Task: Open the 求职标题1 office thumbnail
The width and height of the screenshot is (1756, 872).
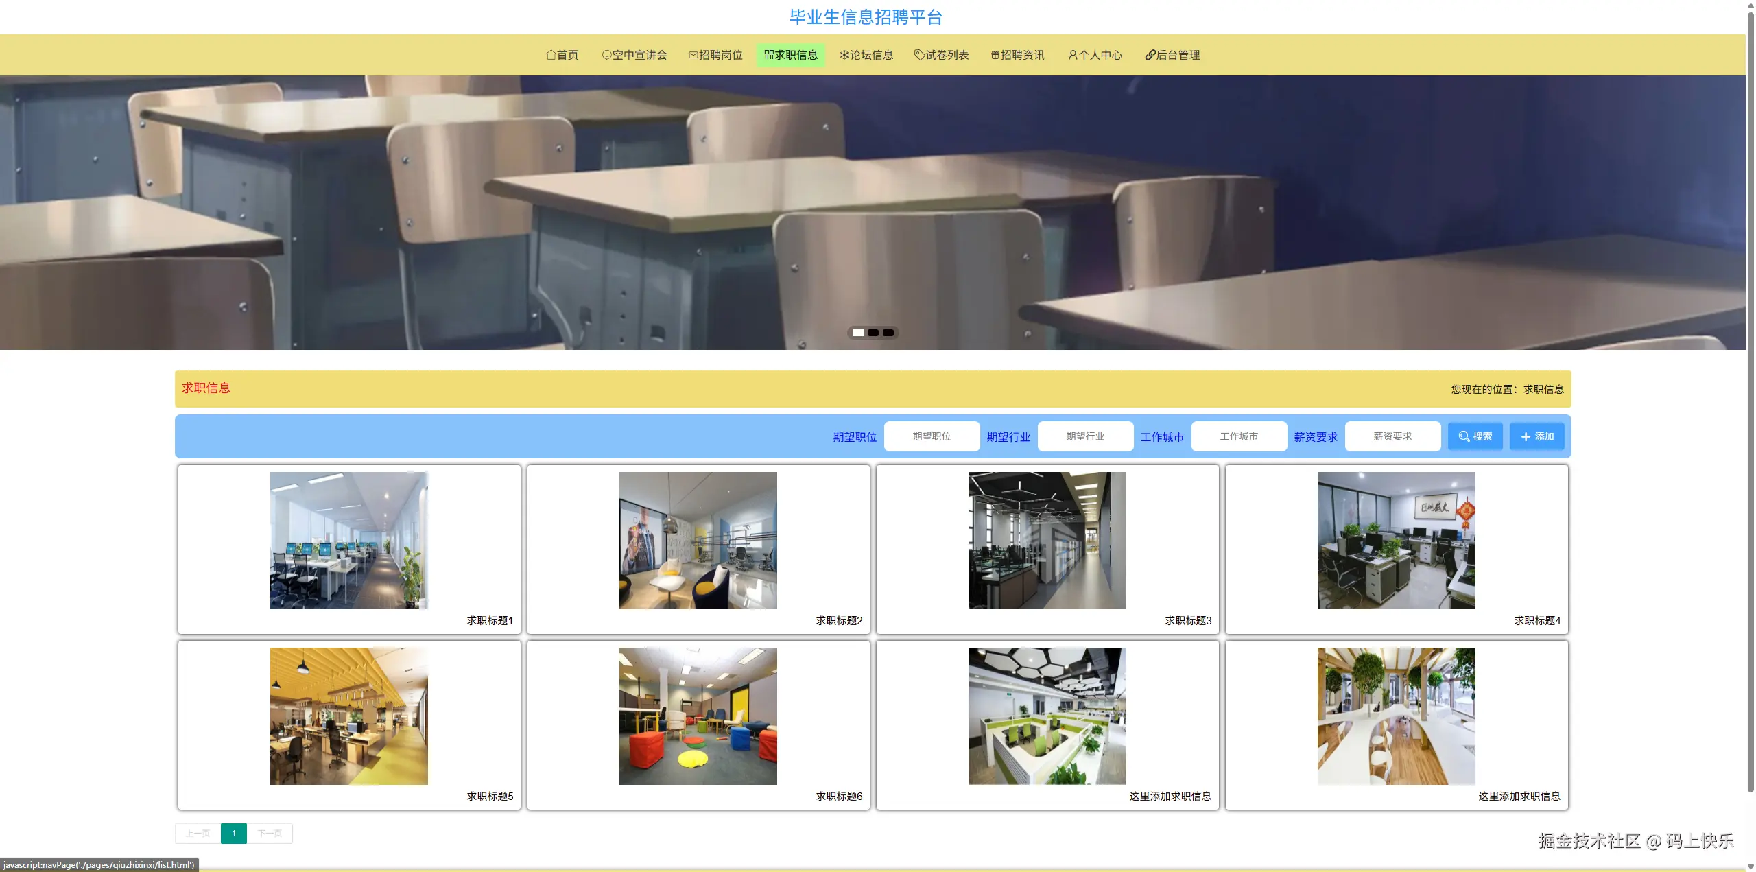Action: coord(348,541)
